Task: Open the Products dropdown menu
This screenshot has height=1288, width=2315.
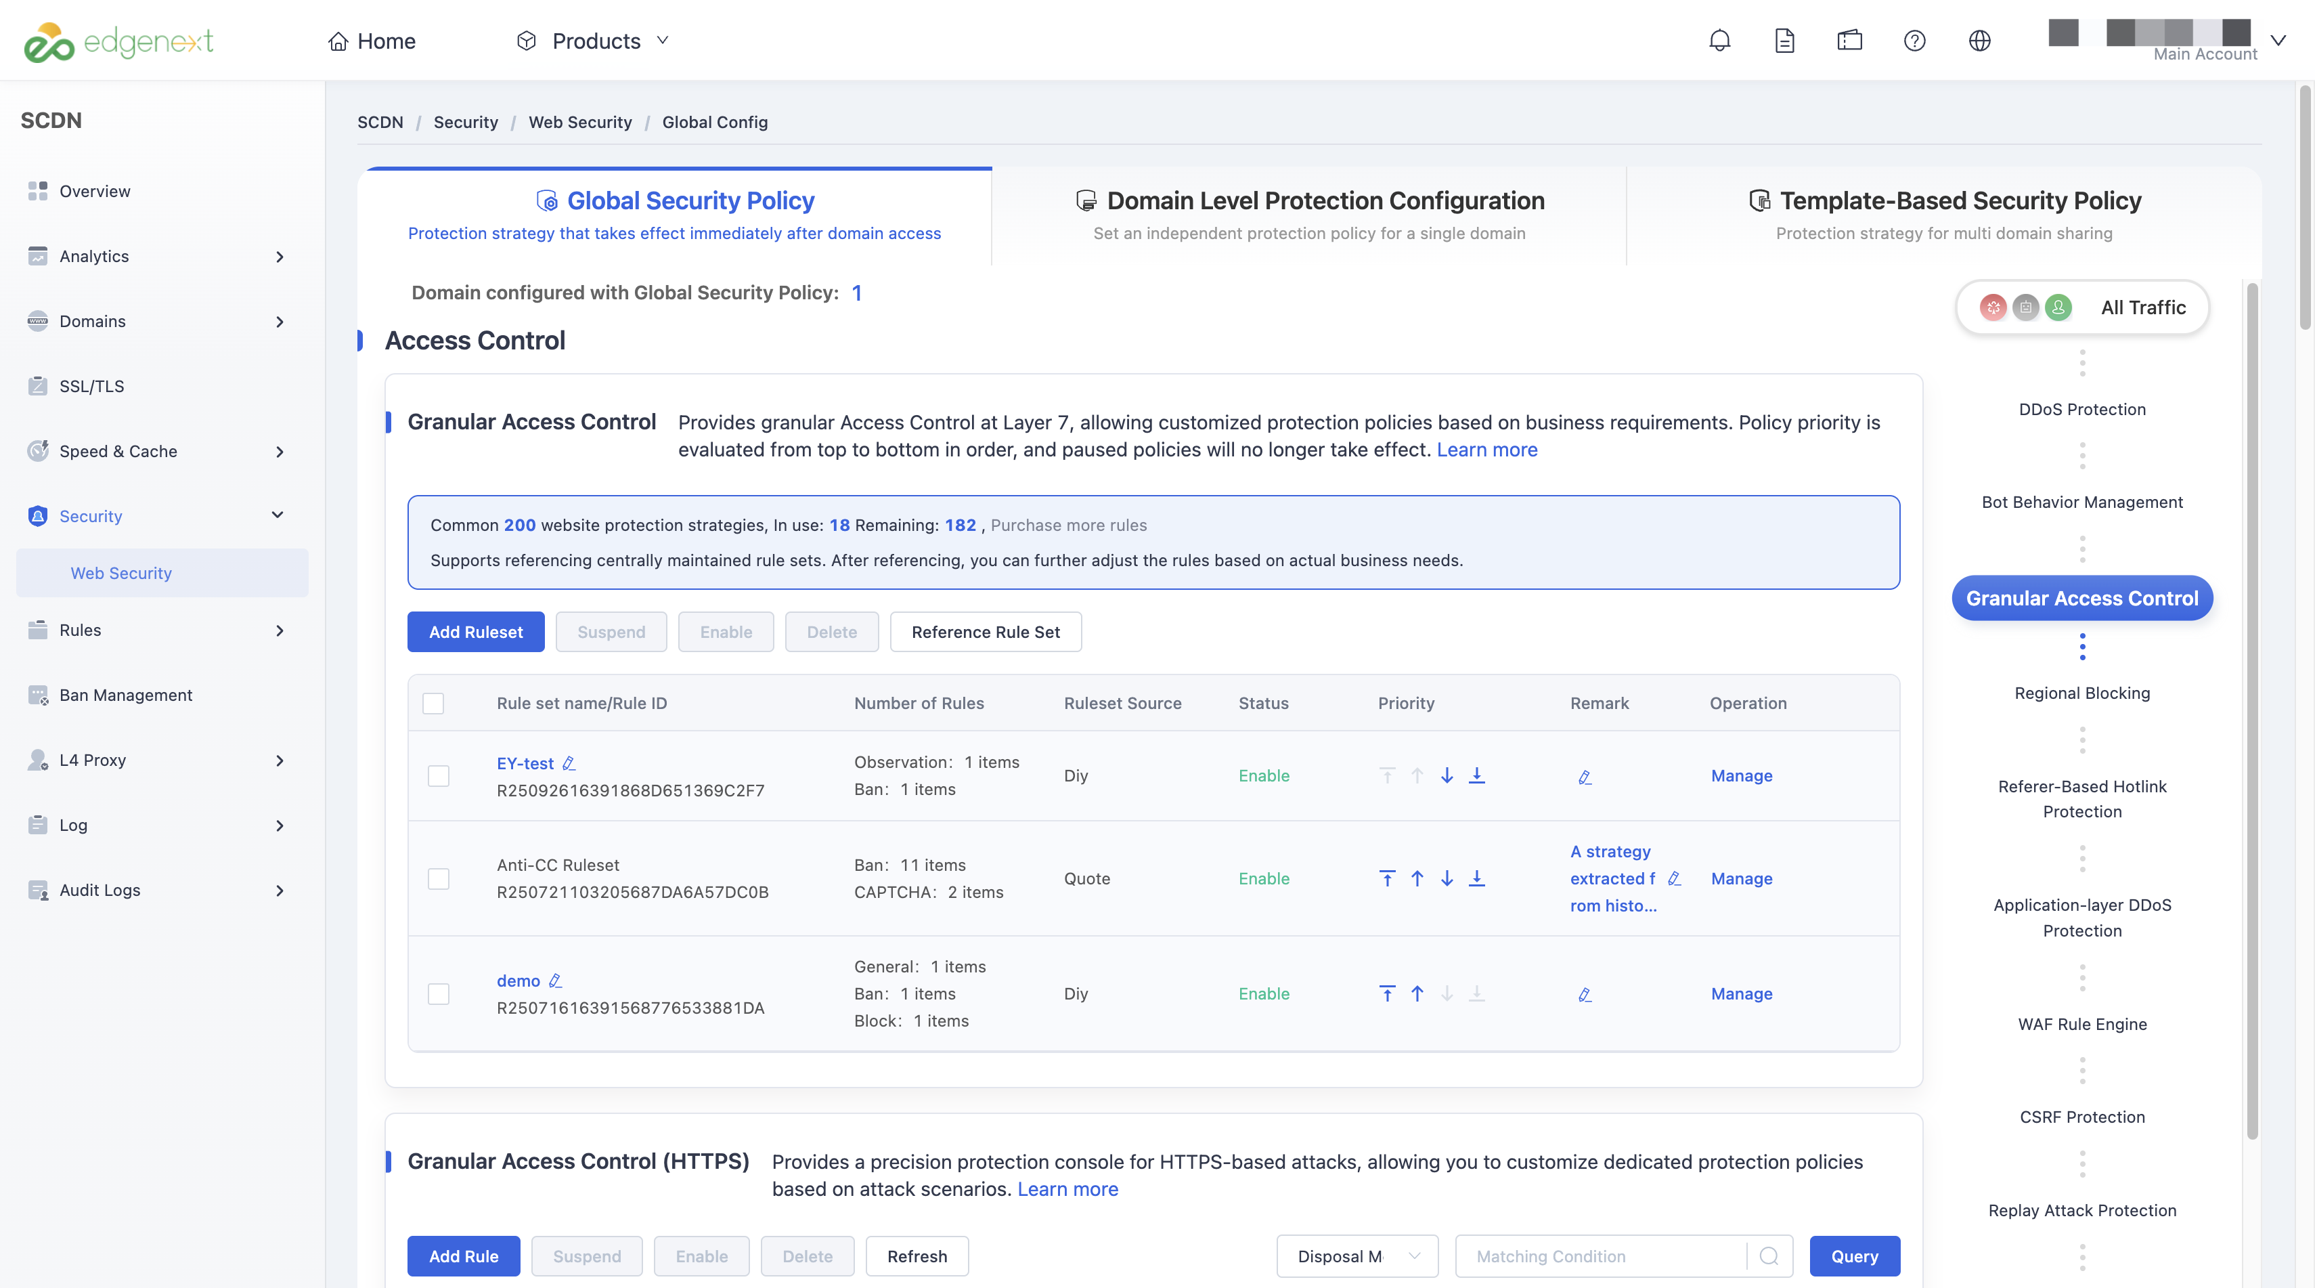Action: (593, 41)
